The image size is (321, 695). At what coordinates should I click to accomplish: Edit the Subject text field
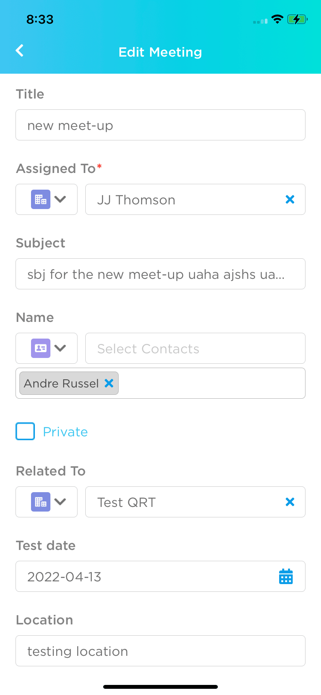pyautogui.click(x=160, y=274)
